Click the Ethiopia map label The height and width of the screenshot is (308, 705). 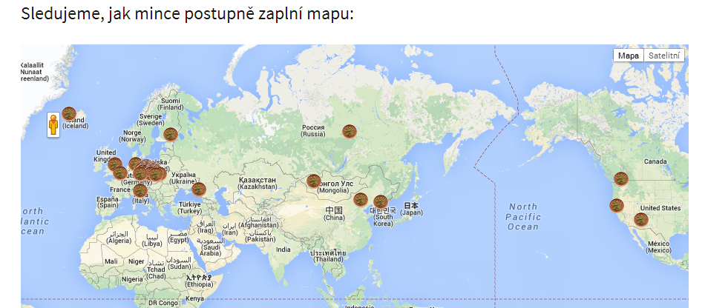[199, 281]
